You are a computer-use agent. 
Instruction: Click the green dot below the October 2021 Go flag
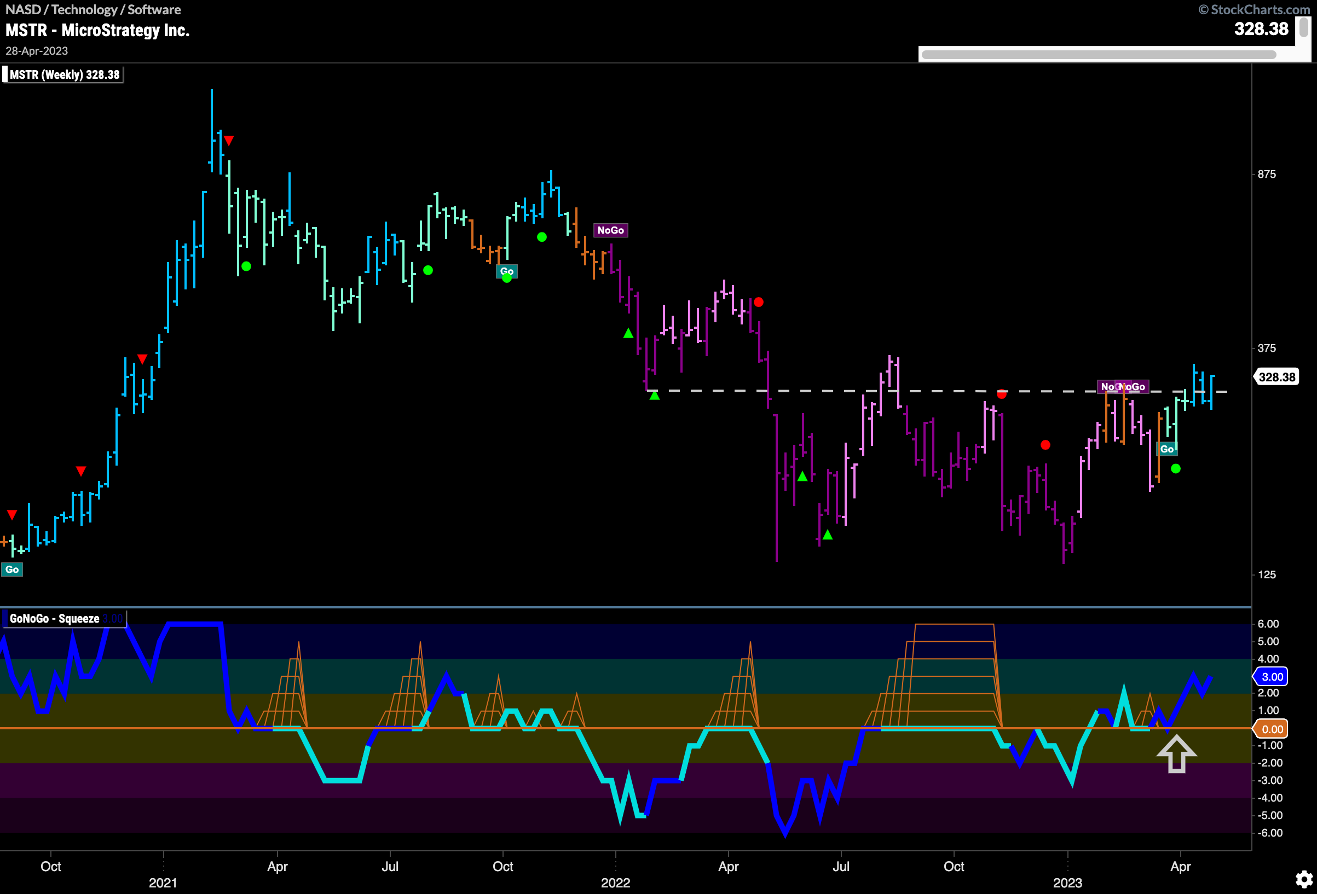click(x=507, y=278)
